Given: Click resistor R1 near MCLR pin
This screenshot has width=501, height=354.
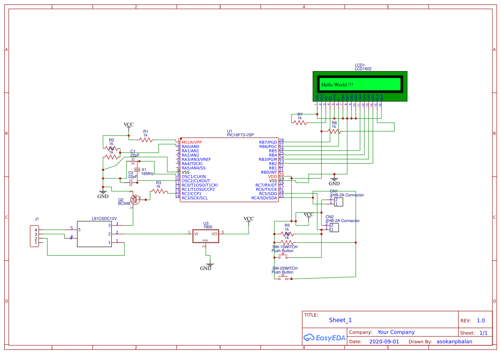Looking at the screenshot, I should coord(146,140).
